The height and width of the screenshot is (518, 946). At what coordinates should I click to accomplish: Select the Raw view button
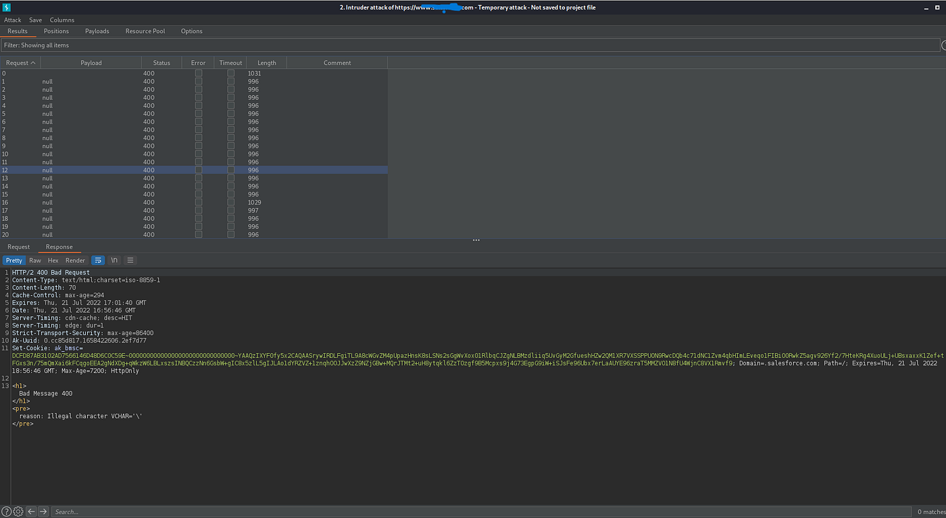(x=34, y=260)
